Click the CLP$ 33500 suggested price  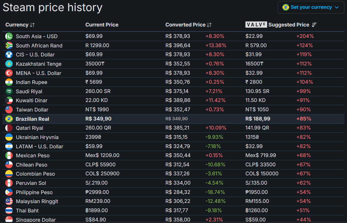(x=261, y=164)
